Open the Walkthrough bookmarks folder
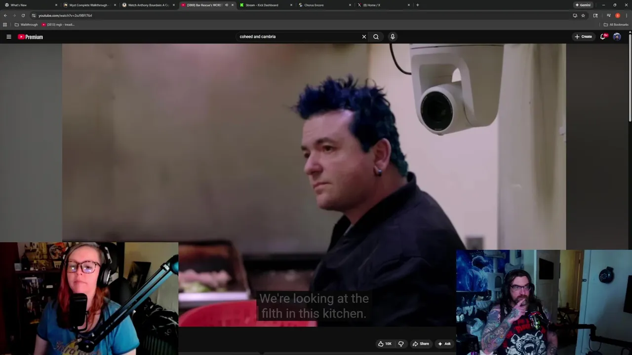 pyautogui.click(x=26, y=25)
